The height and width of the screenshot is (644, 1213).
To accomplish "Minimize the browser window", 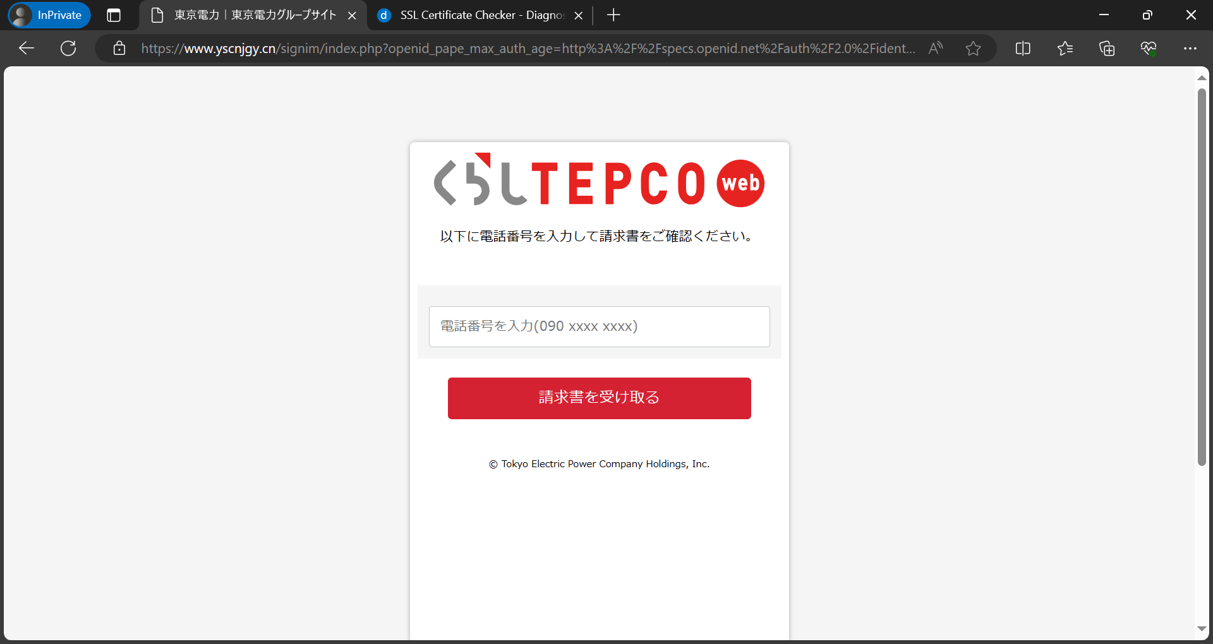I will [1104, 15].
